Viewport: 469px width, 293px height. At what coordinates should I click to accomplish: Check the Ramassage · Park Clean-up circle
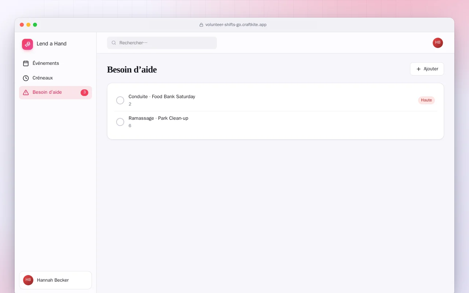120,122
